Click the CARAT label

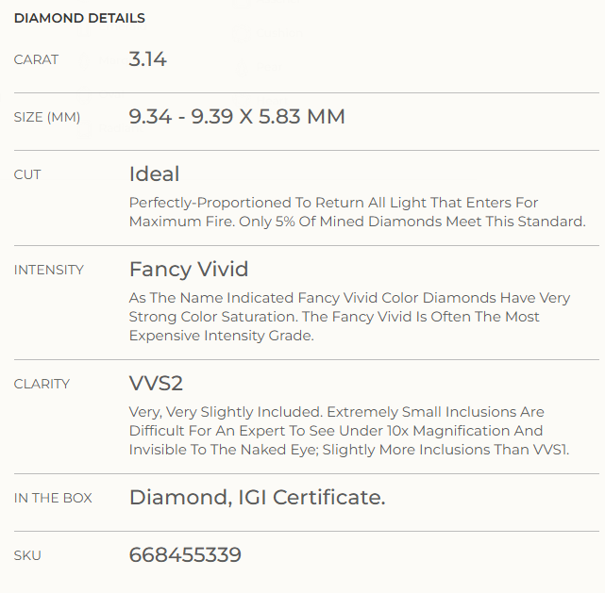[36, 59]
